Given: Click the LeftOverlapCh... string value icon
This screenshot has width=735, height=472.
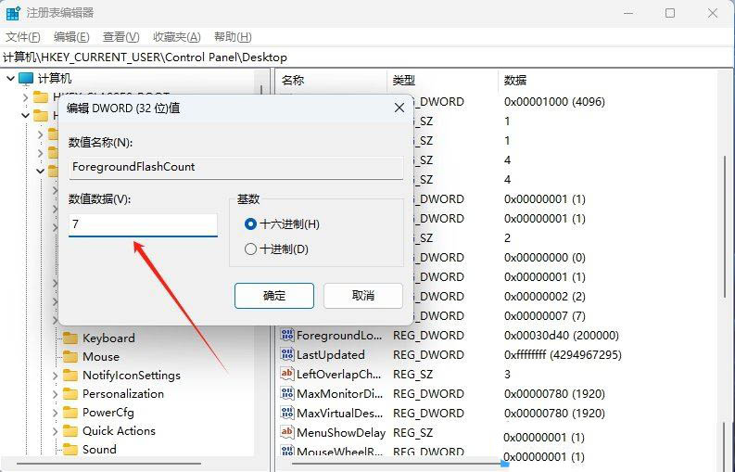Looking at the screenshot, I should coord(286,375).
